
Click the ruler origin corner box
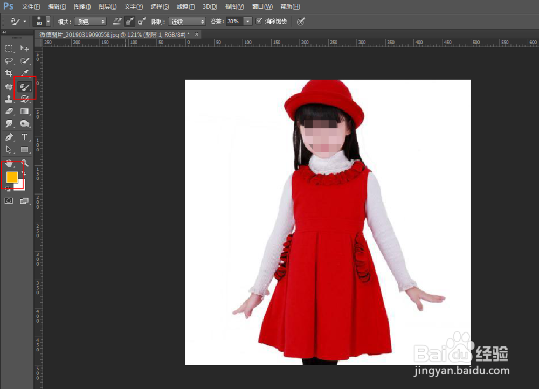[38, 43]
